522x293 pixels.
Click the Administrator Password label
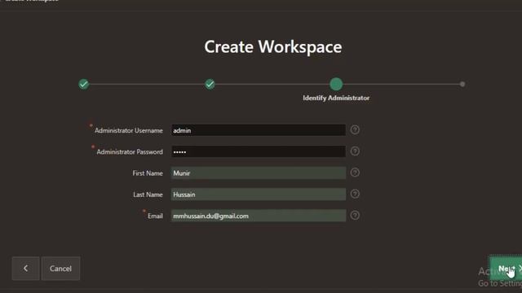[x=130, y=152]
